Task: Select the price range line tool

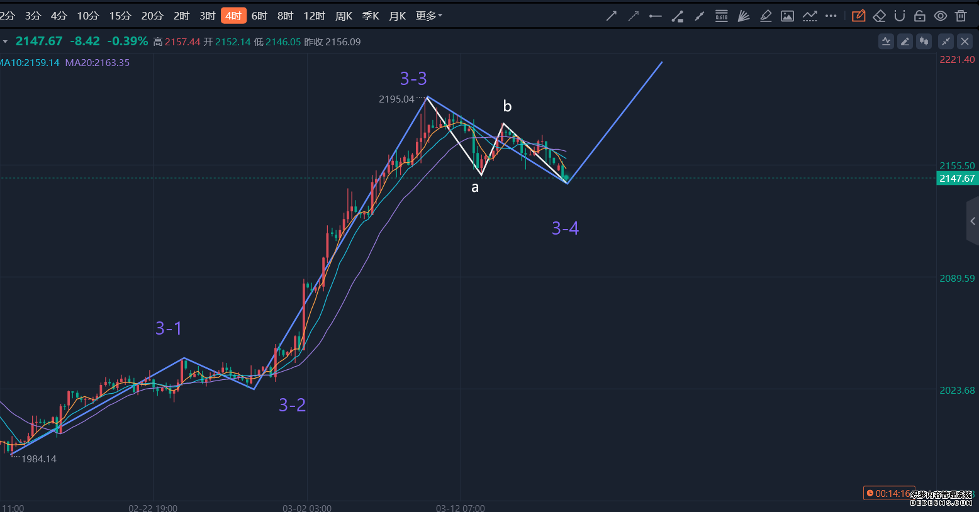Action: [677, 16]
